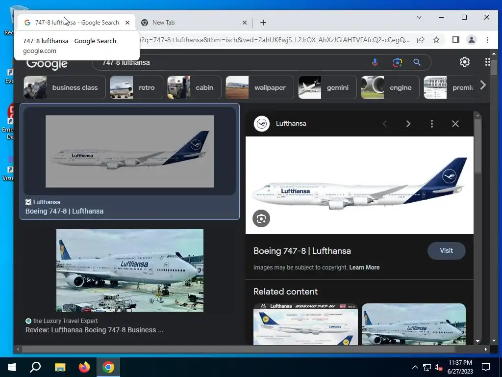This screenshot has height=377, width=502.
Task: Share this page from address bar
Action: point(421,40)
